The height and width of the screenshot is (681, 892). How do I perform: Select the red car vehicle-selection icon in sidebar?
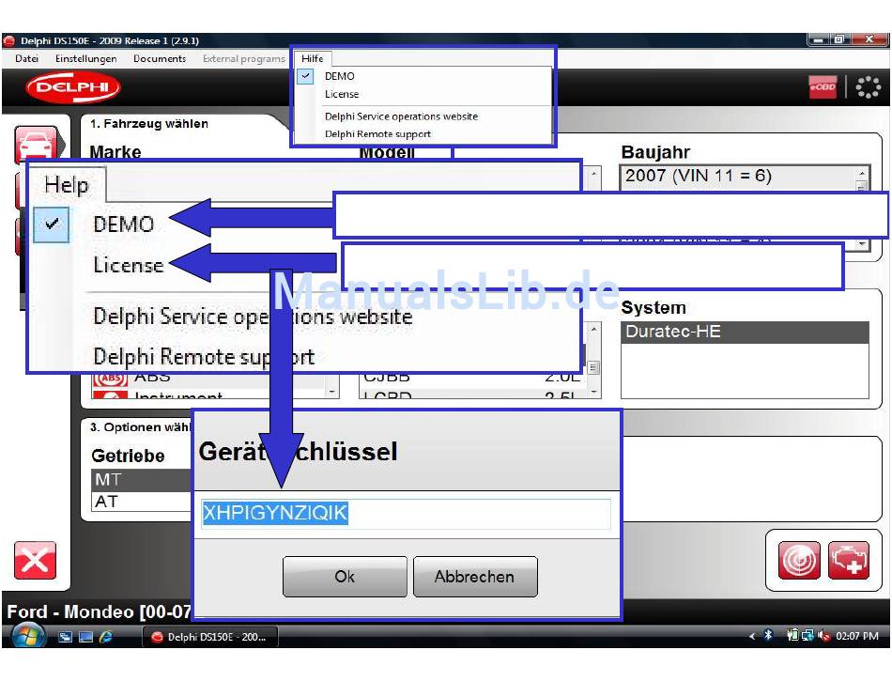[x=38, y=145]
